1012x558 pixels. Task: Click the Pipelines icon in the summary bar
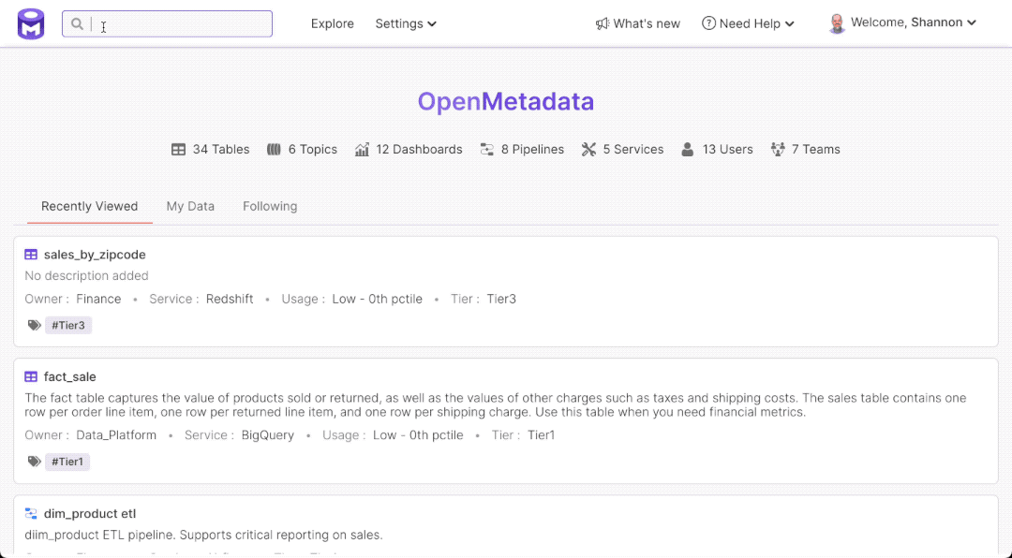(487, 149)
